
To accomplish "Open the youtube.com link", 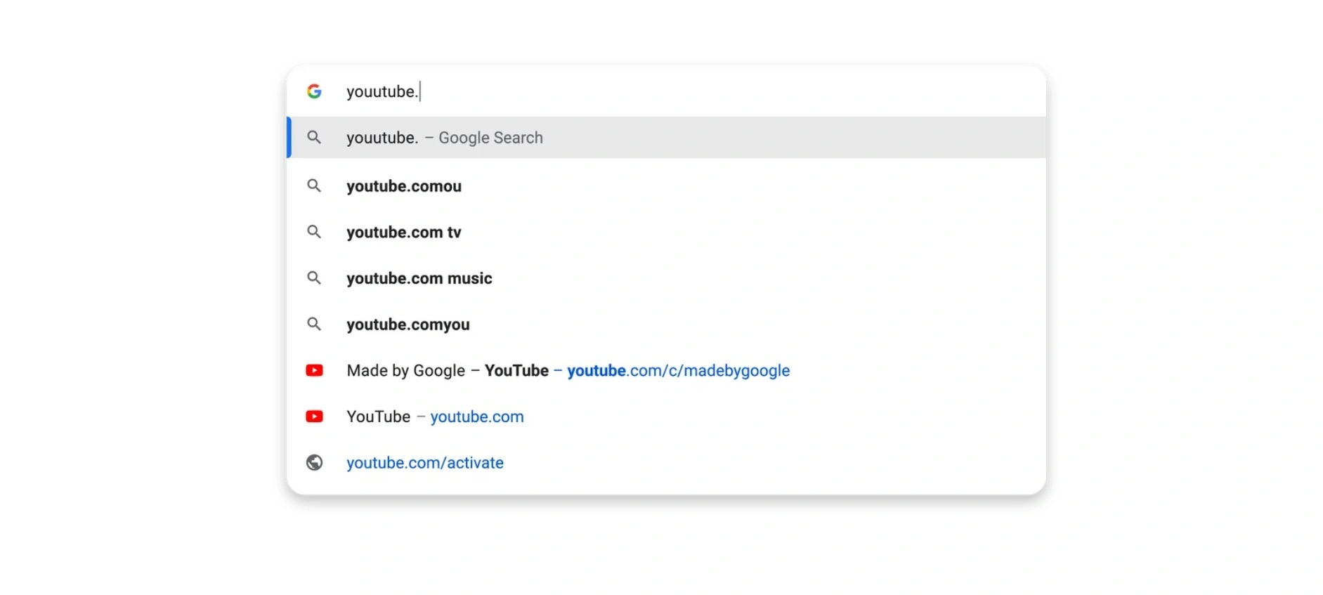I will pyautogui.click(x=477, y=417).
